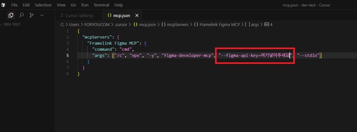Click the "--figma-api-key=" argument string
Image resolution: width=357 pixels, height=132 pixels.
coord(255,56)
